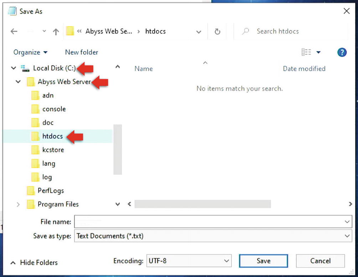Expand the Program Files folder node
358x277 pixels.
pos(18,204)
